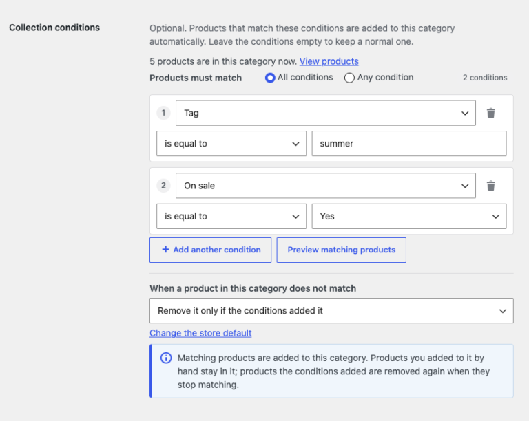Click the info icon in the notice box
The image size is (529, 421).
point(166,358)
